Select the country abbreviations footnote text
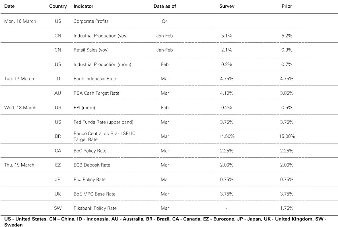 point(165,222)
